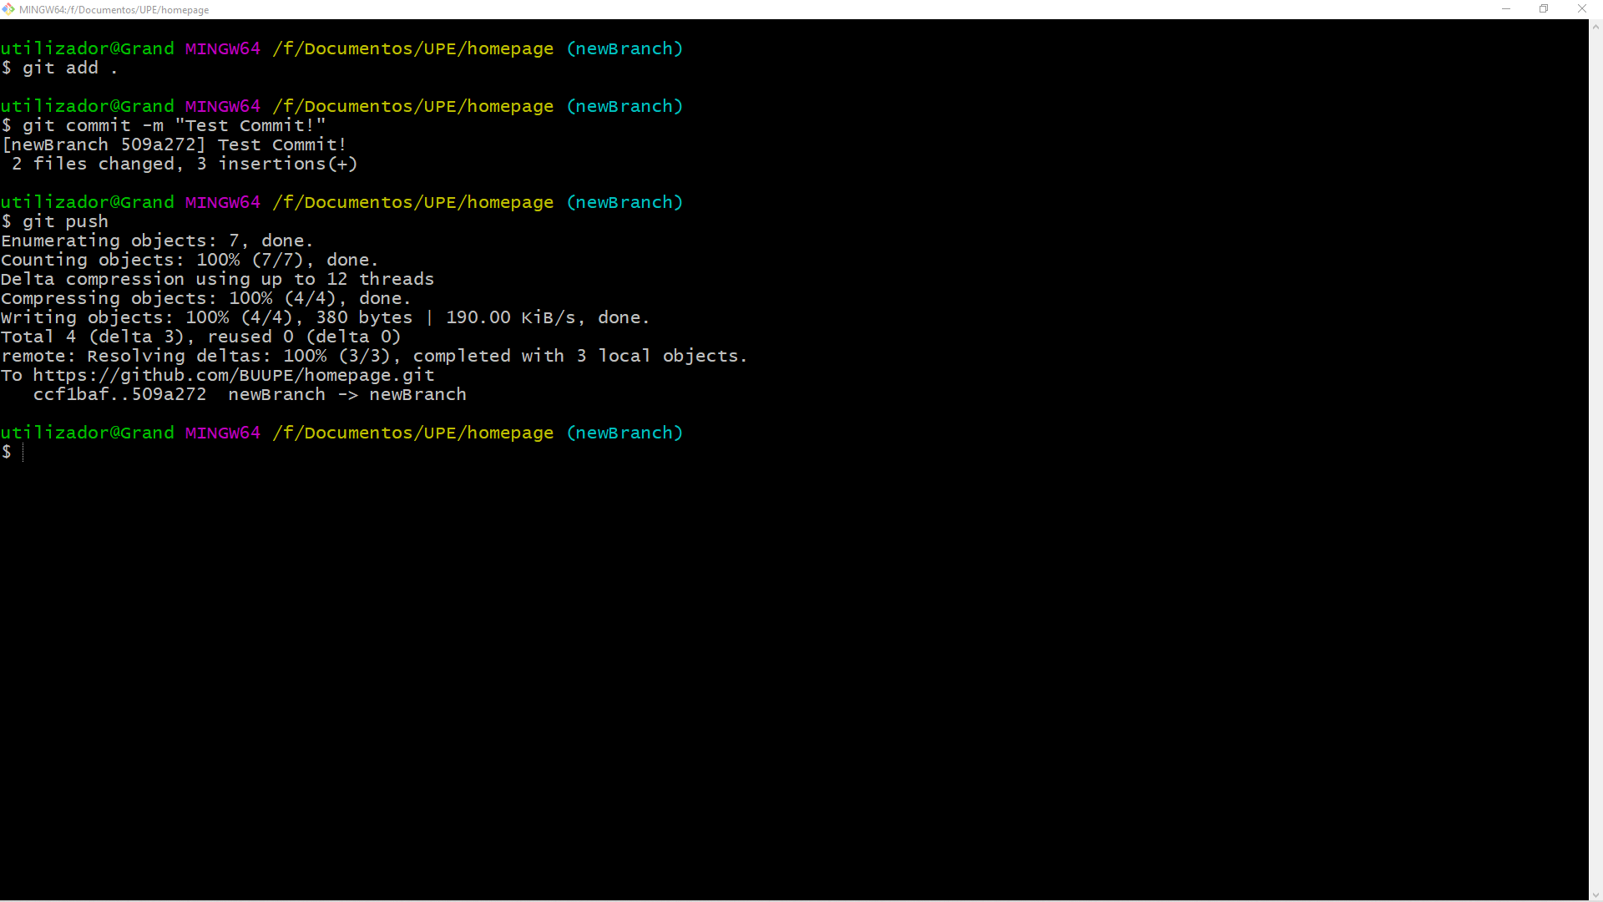Click the 'Writing objects: 100%' output line
The image size is (1603, 902).
325,318
